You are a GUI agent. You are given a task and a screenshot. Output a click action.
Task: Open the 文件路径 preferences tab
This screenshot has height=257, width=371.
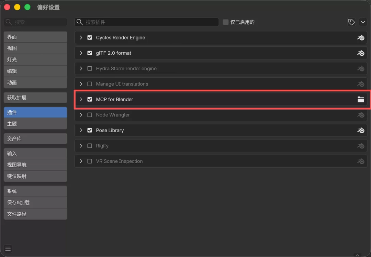click(35, 214)
